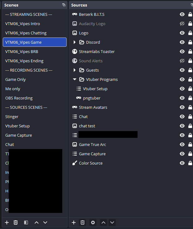The width and height of the screenshot is (193, 229).
Task: Remove selected scene using trash icon
Action: [x=15, y=222]
